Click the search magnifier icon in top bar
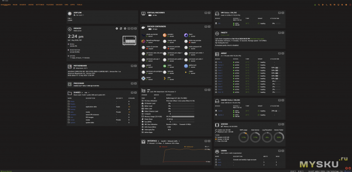 point(319,4)
